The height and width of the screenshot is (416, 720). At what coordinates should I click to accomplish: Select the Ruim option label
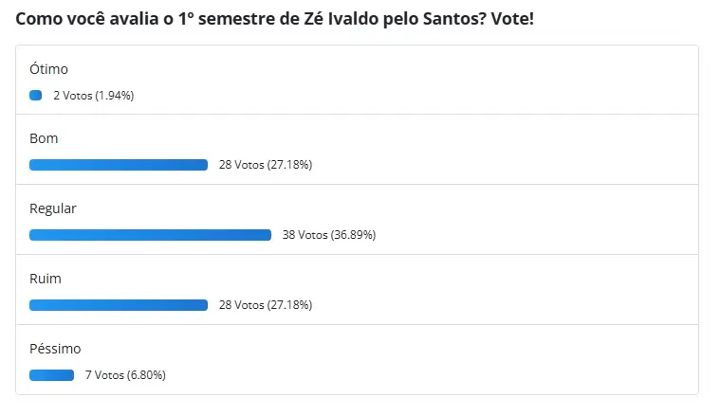[45, 279]
